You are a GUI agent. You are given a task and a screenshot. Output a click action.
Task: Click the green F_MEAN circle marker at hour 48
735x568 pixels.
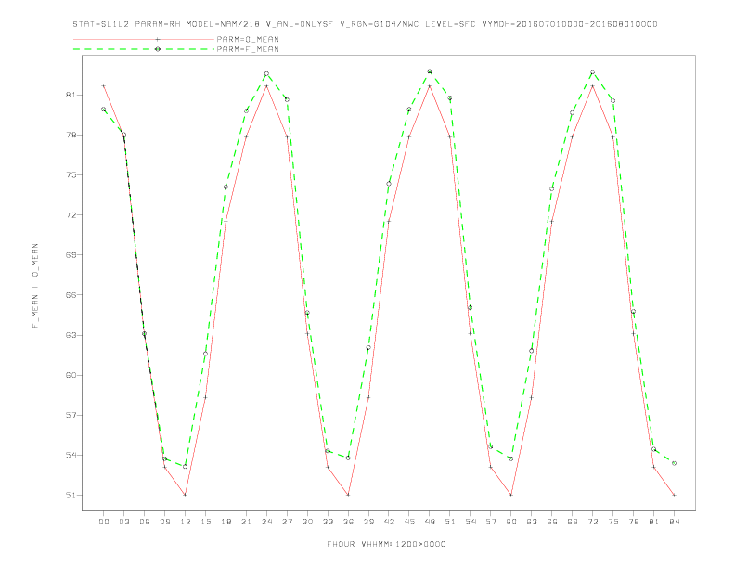point(430,71)
